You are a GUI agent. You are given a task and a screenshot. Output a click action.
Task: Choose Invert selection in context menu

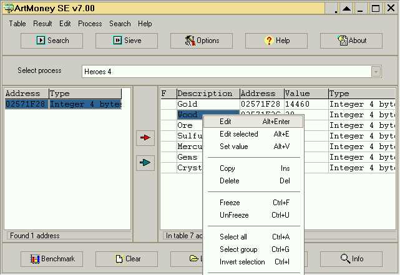[253, 262]
